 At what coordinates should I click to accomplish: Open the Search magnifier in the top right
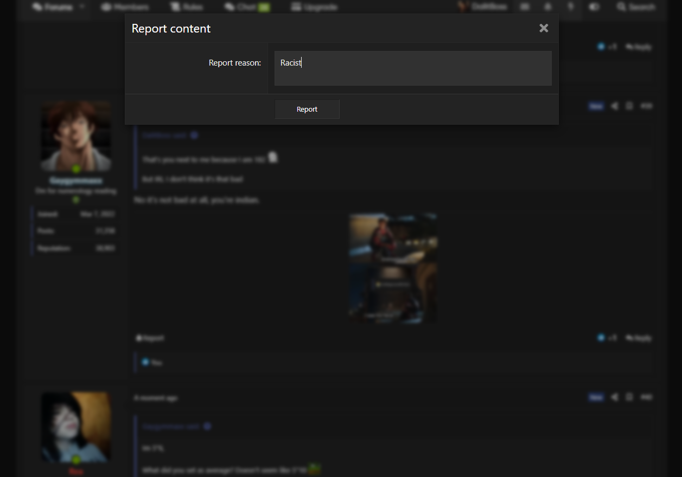(x=621, y=7)
